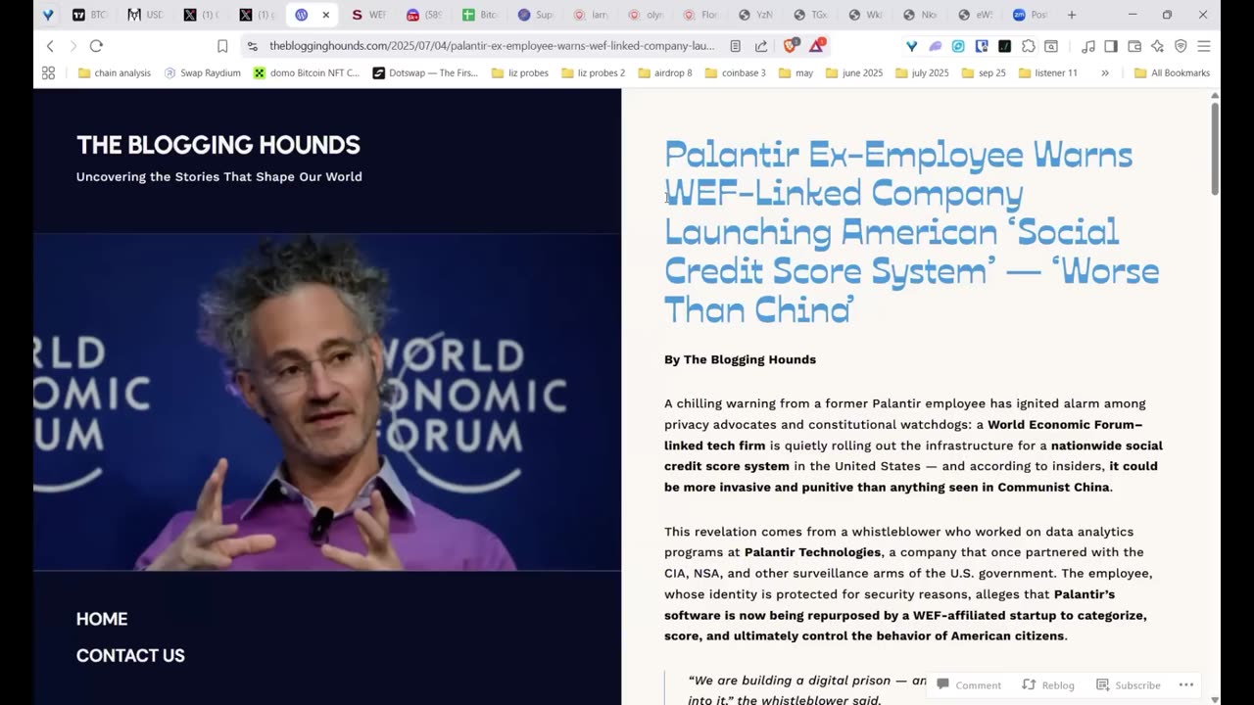Open the browser hamburger main menu
This screenshot has width=1254, height=705.
pos(1204,46)
